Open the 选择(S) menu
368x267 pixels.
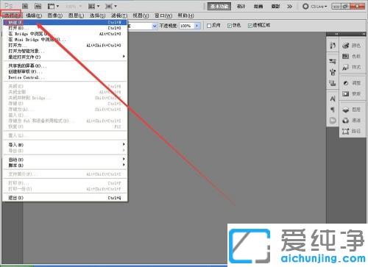click(x=97, y=15)
